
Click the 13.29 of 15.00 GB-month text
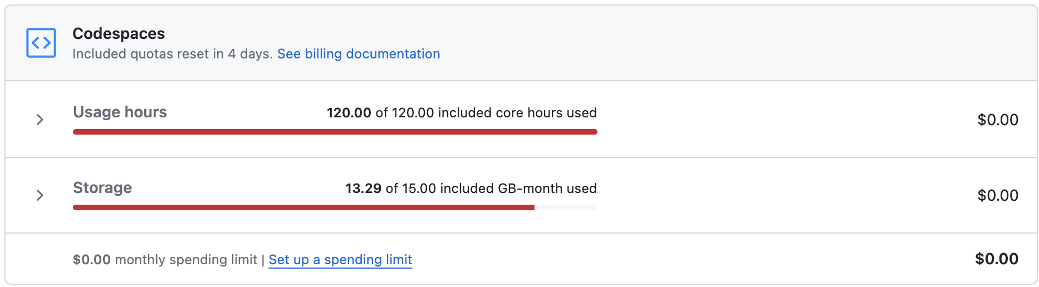point(471,189)
